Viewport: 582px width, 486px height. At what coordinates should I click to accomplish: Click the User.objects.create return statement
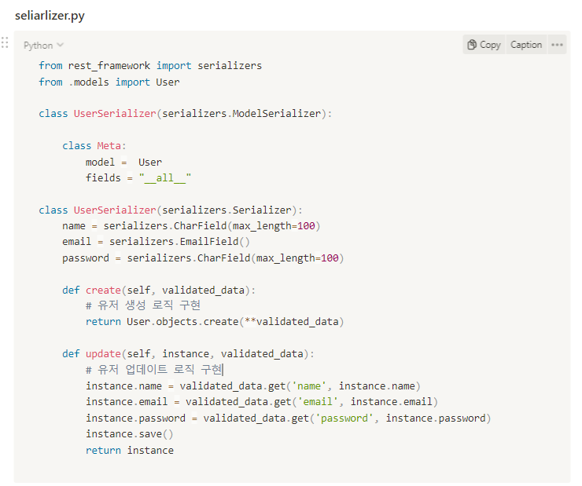pyautogui.click(x=215, y=322)
